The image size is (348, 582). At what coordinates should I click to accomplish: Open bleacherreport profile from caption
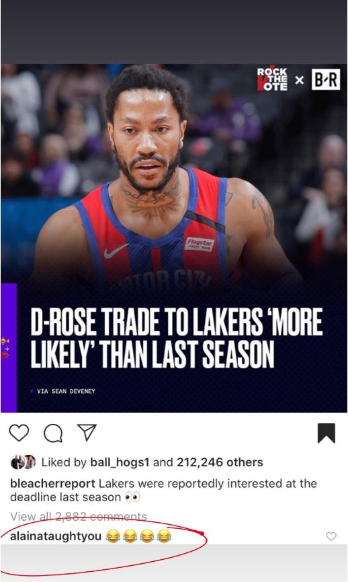point(52,484)
